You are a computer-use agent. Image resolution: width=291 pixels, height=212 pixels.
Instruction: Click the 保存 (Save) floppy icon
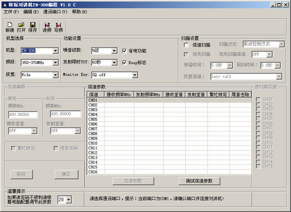[33, 27]
